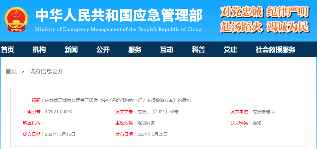Open the 首页 navigation menu item
The height and width of the screenshot is (149, 317).
8,50
